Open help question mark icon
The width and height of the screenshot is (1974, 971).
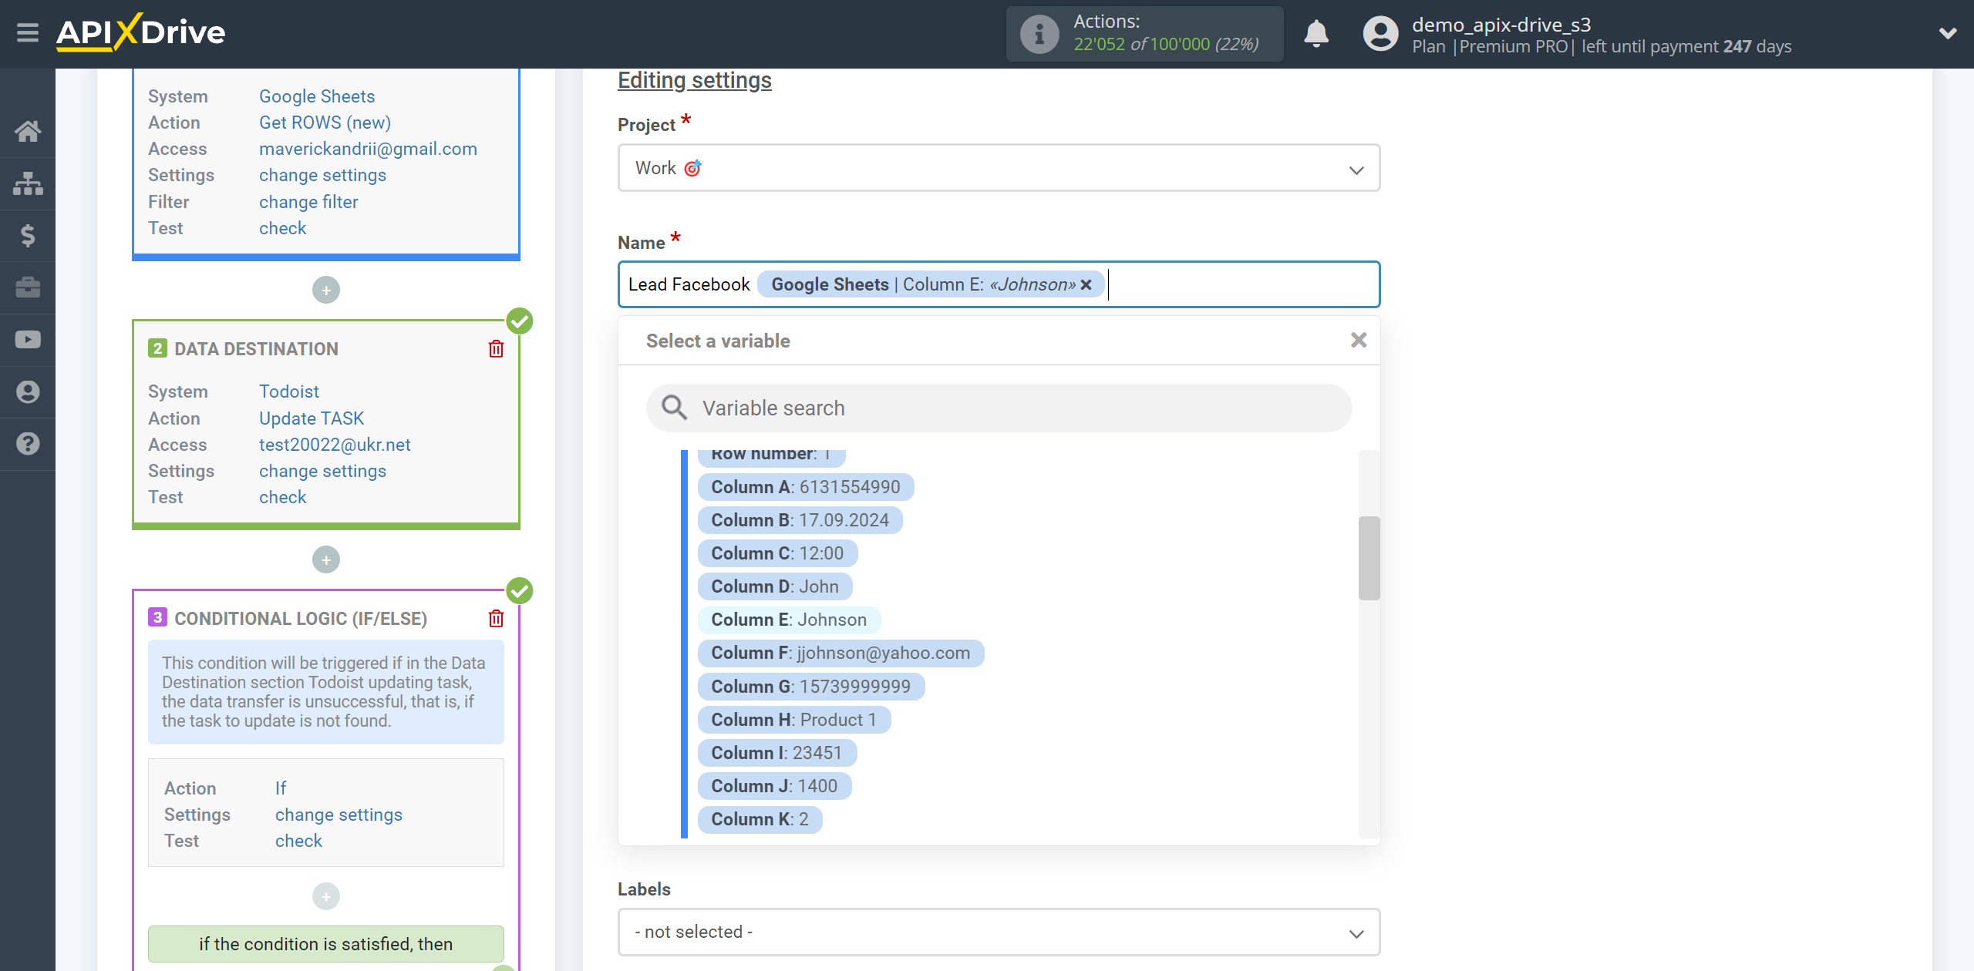pos(28,444)
